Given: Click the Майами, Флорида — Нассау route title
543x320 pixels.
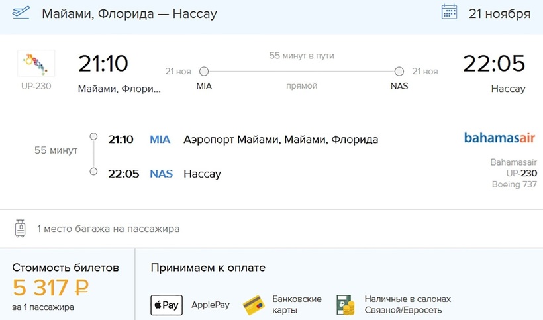Looking at the screenshot, I should click(x=129, y=13).
